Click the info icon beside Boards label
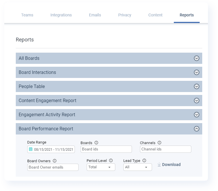This screenshot has height=191, width=218. 96,143
